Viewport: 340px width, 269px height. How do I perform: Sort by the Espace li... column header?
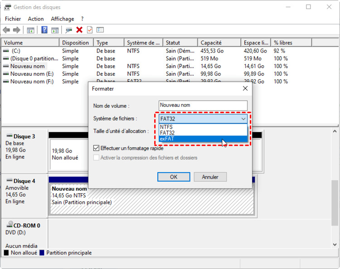click(x=256, y=43)
